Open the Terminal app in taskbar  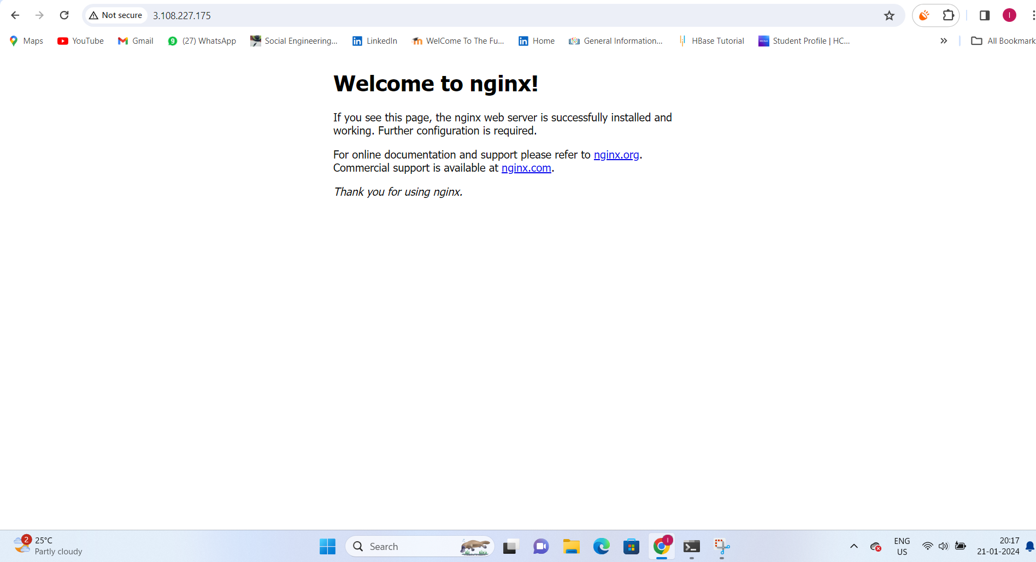coord(692,546)
